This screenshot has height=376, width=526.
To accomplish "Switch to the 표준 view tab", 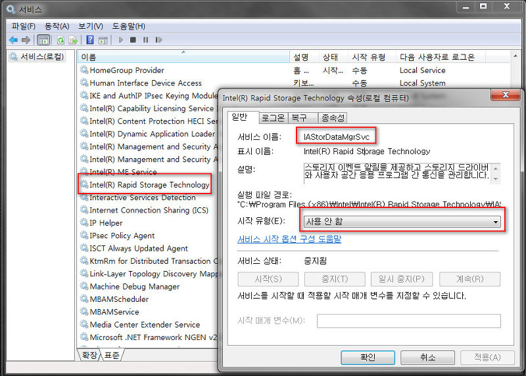I will pos(112,355).
